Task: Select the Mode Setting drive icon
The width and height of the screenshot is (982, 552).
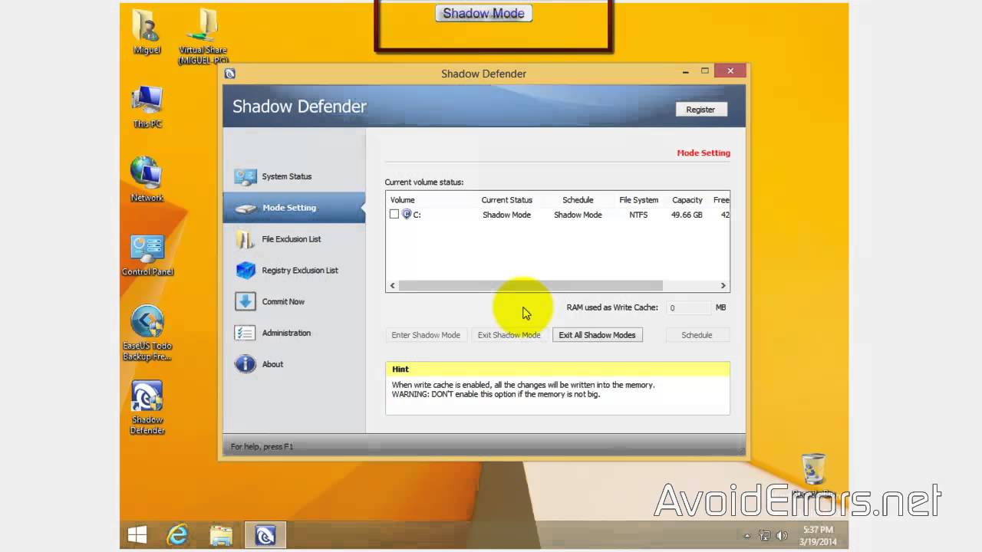Action: click(245, 208)
